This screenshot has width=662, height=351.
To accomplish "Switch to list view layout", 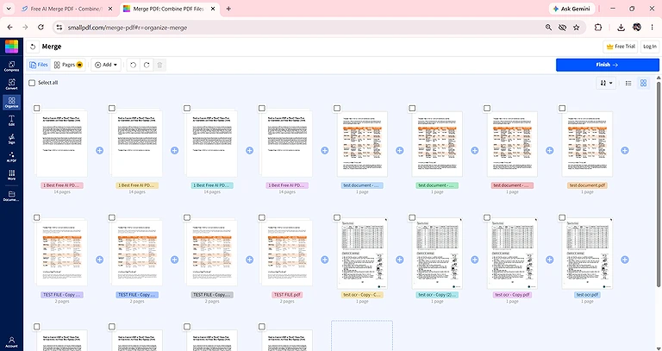I will (628, 83).
